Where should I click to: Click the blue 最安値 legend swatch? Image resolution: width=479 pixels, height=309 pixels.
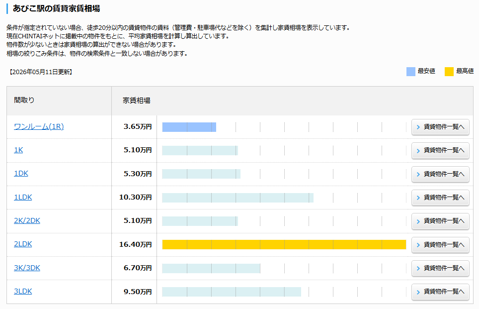[x=410, y=72]
